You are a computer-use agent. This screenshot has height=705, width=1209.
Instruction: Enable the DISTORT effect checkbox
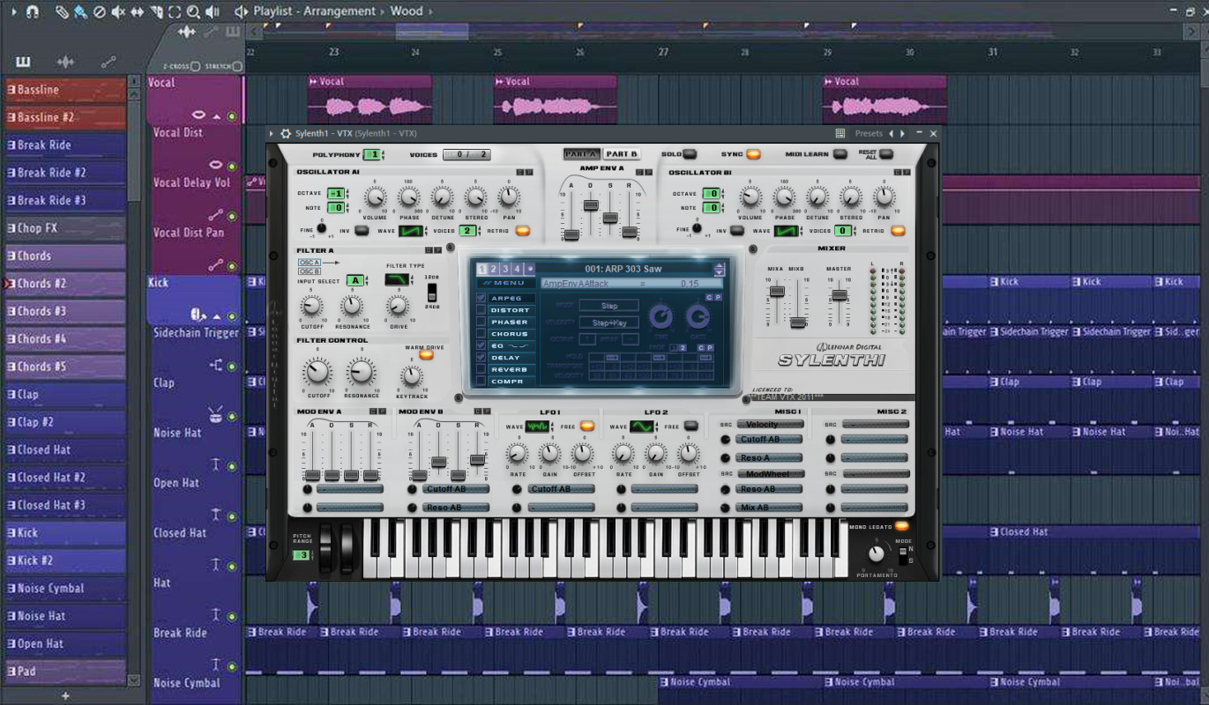coord(481,310)
